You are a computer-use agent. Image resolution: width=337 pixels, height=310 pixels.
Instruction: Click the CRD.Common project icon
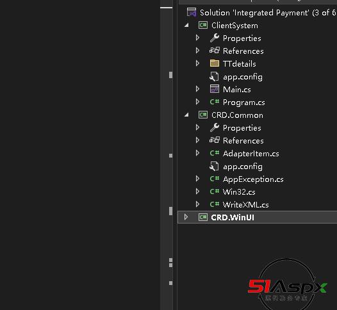(x=203, y=115)
